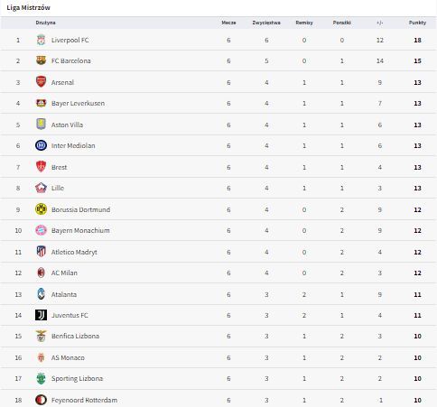437x407 pixels.
Task: Click the Juventus FC black logo
Action: (x=41, y=315)
